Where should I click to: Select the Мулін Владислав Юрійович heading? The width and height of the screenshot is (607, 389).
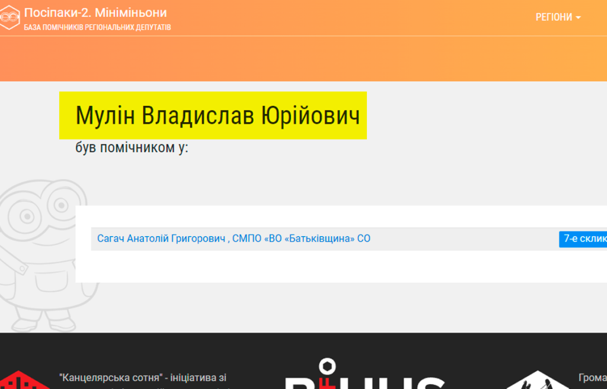[217, 116]
